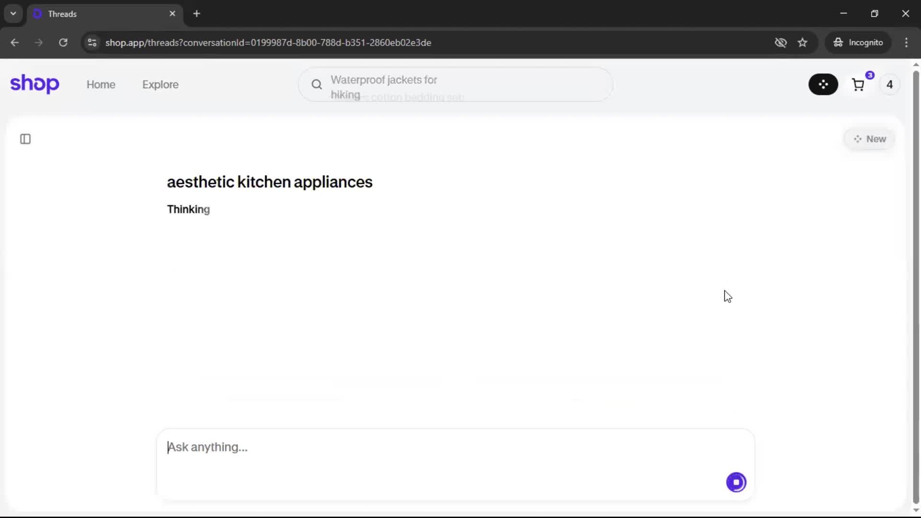Image resolution: width=921 pixels, height=518 pixels.
Task: Click the page vertical scrollbar
Action: 916,288
